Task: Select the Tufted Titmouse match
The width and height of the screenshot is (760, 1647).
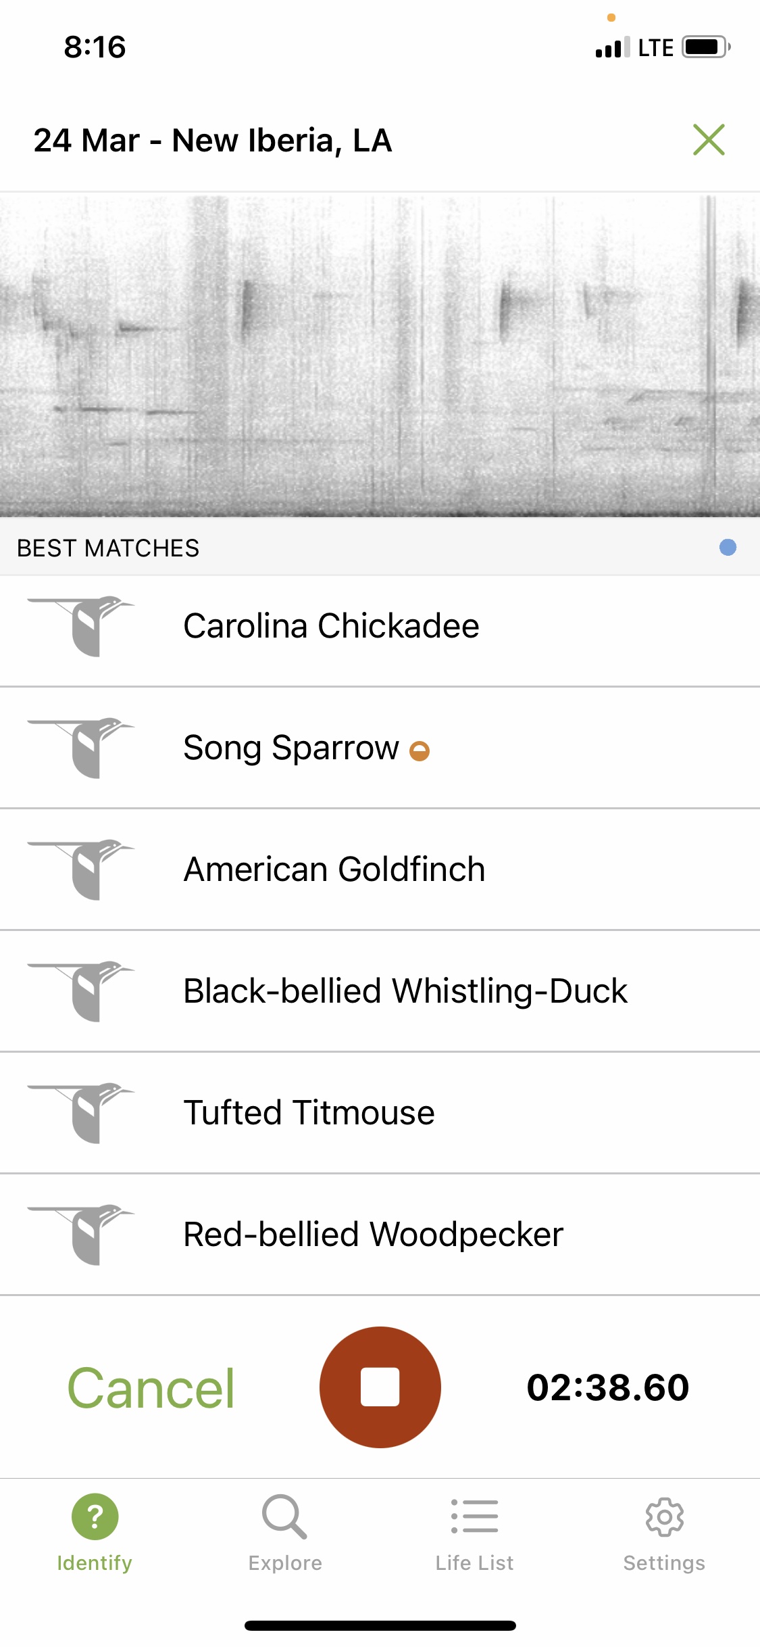Action: click(309, 1113)
